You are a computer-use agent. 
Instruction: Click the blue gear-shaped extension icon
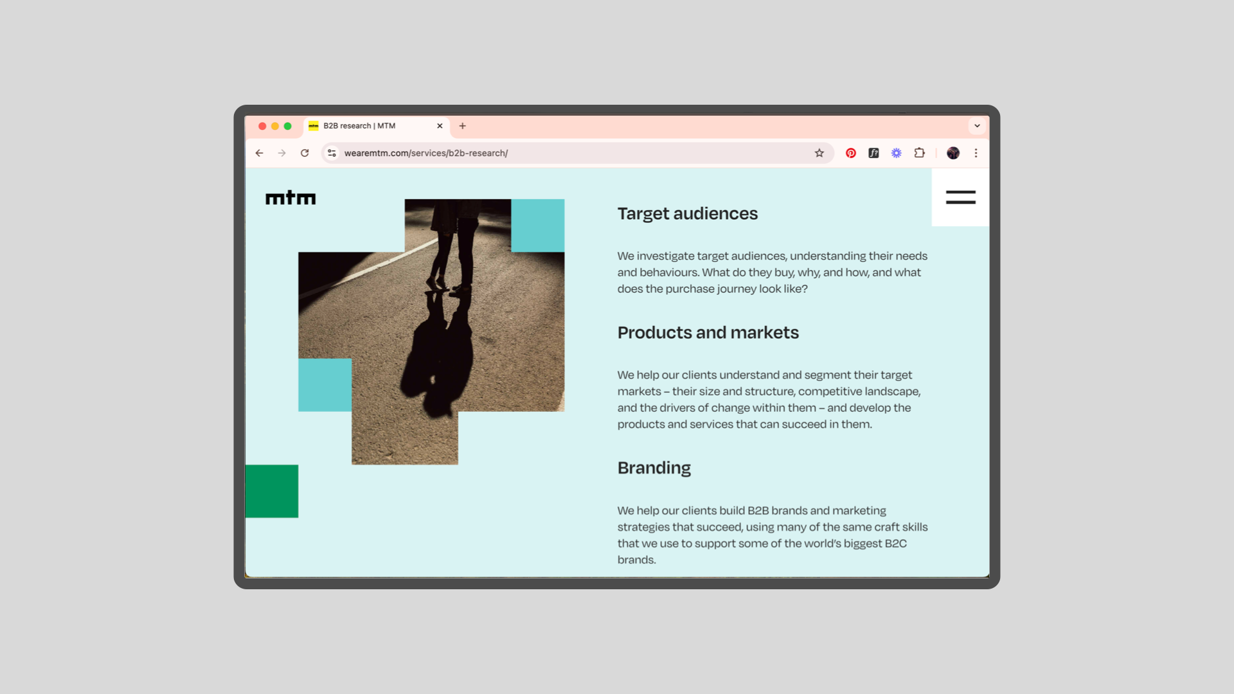click(896, 153)
